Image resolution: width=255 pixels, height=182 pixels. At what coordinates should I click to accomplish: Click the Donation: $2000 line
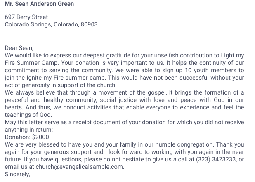point(27,137)
